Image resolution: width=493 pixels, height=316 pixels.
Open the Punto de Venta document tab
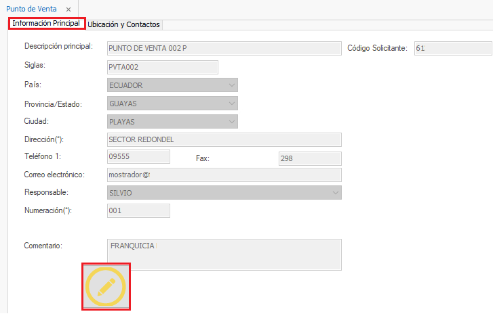31,9
